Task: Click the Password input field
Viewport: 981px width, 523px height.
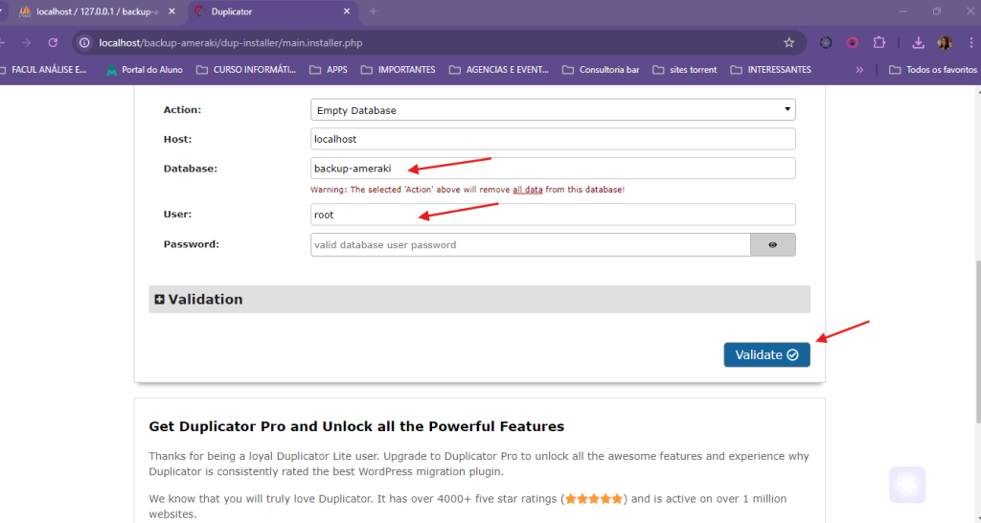Action: point(530,245)
